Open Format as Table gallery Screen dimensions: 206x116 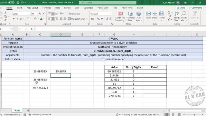(131, 16)
